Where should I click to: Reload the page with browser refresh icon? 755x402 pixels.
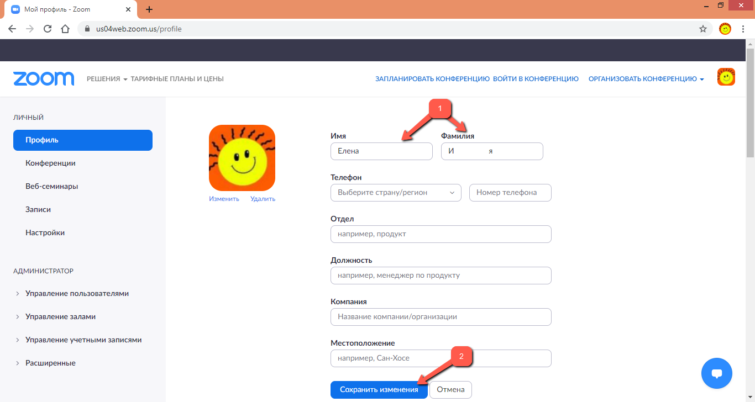pyautogui.click(x=48, y=29)
